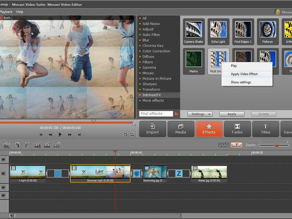Skip to the beginning of the video
Image resolution: width=292 pixels, height=219 pixels.
41,134
